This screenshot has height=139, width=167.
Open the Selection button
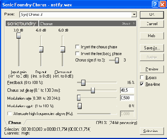point(152,131)
